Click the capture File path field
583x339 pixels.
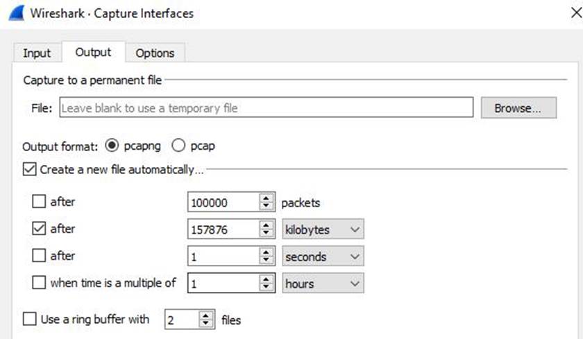(x=266, y=108)
